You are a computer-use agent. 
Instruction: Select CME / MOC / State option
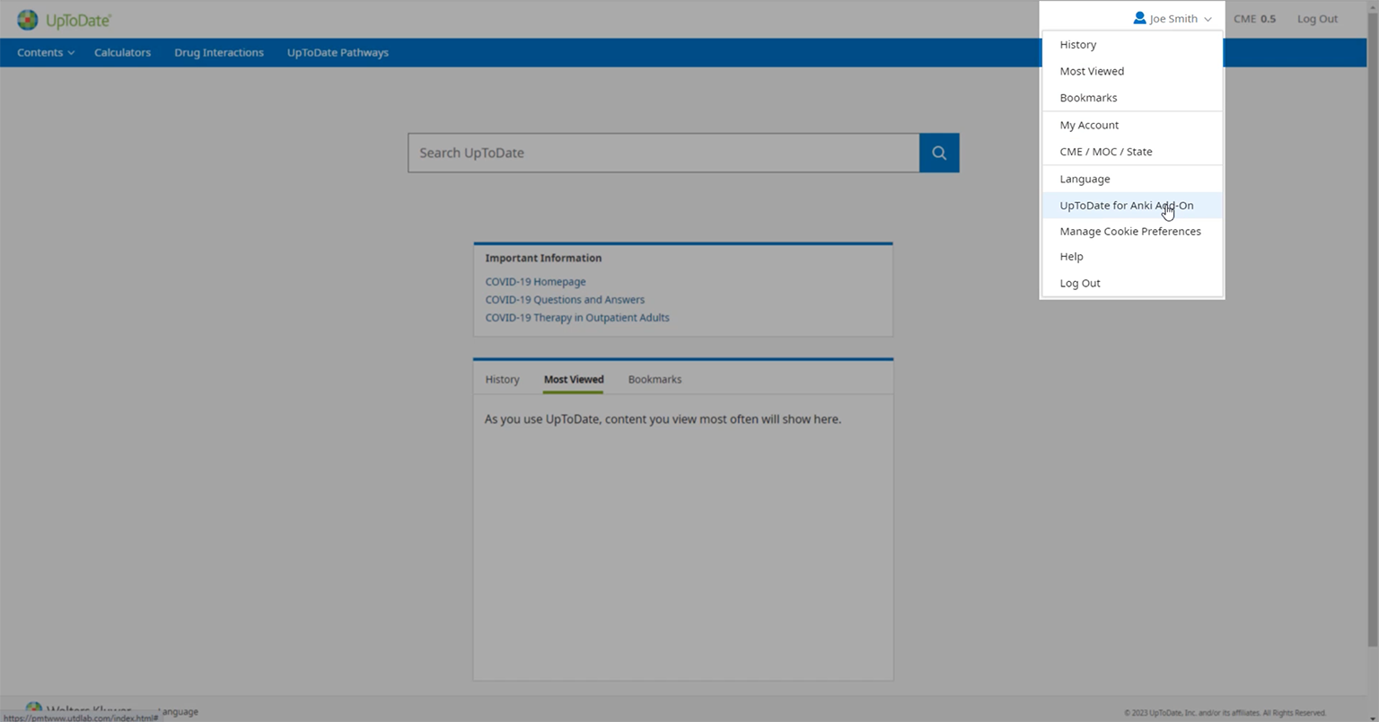(1105, 152)
